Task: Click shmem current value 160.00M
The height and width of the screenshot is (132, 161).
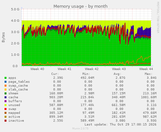Action: point(56,93)
